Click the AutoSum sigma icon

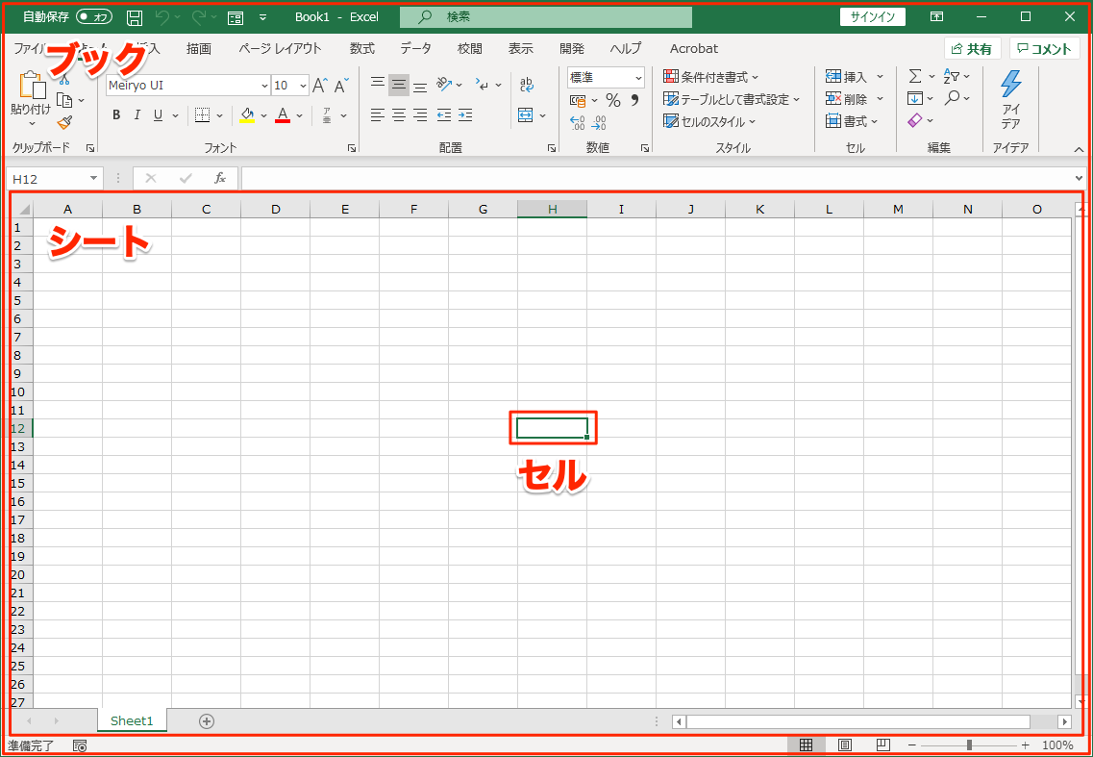point(915,76)
